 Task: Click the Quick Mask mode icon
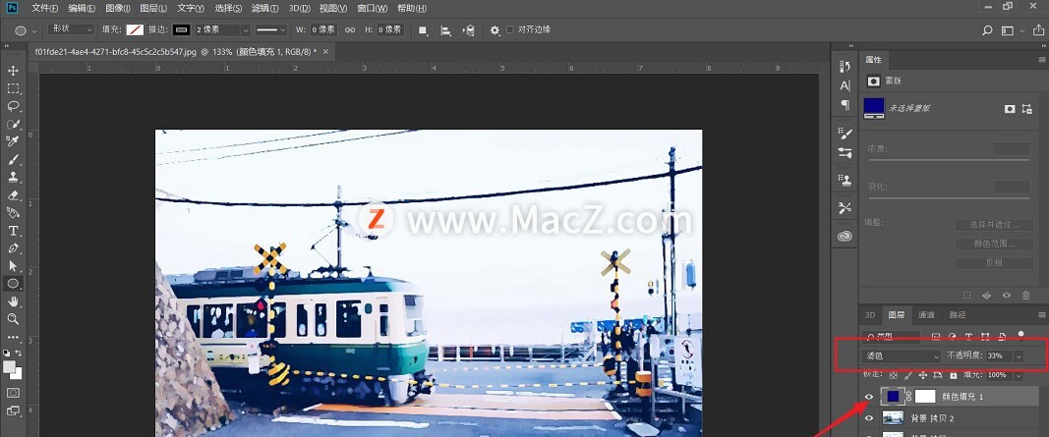click(13, 393)
